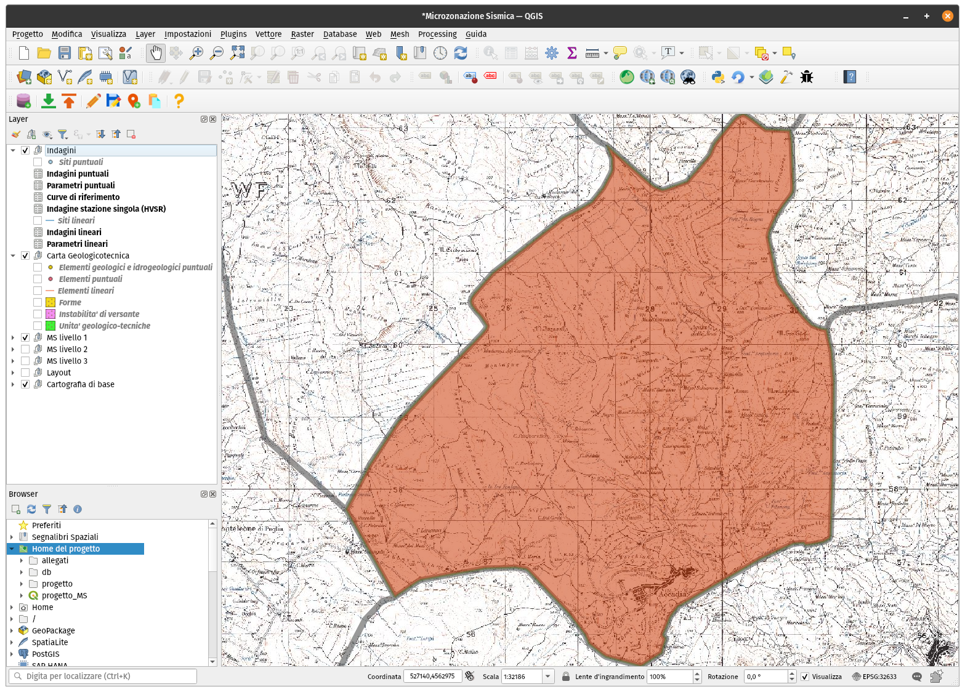Image resolution: width=965 pixels, height=692 pixels.
Task: Open layer styling paintbrush in Layer panel
Action: [x=16, y=134]
